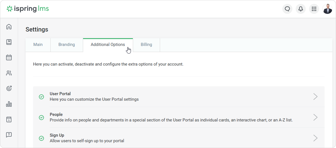Image resolution: width=336 pixels, height=148 pixels.
Task: Toggle the User Portal green checkmark
Action: point(41,97)
